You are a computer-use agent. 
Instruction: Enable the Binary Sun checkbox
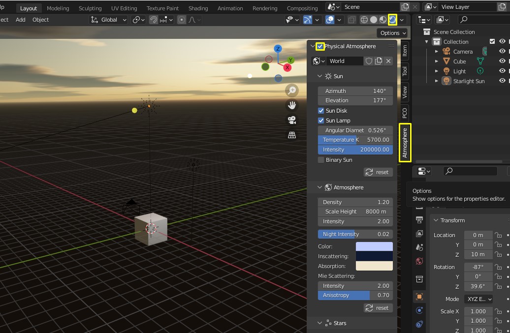[x=321, y=160]
